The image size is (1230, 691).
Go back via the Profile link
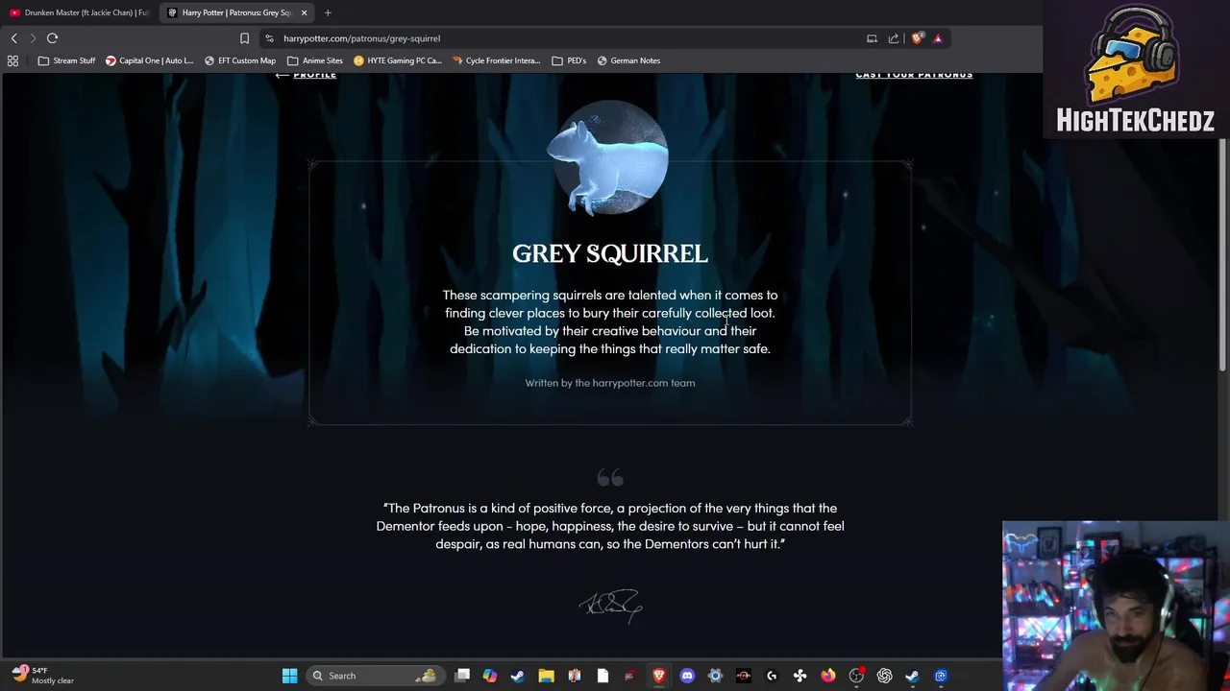(306, 75)
